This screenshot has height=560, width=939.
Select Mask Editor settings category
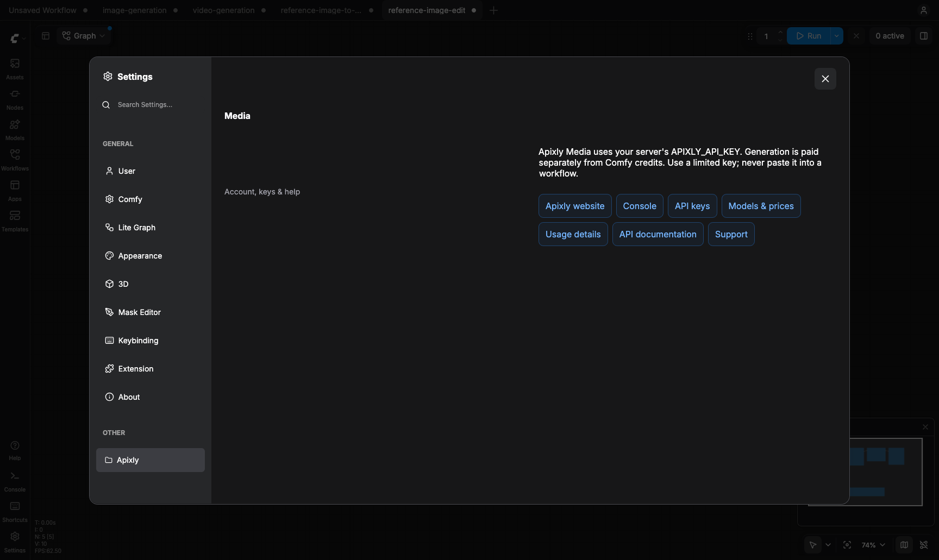[151, 312]
